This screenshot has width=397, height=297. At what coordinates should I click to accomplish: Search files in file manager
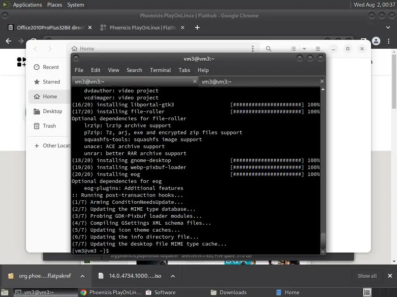point(269,49)
